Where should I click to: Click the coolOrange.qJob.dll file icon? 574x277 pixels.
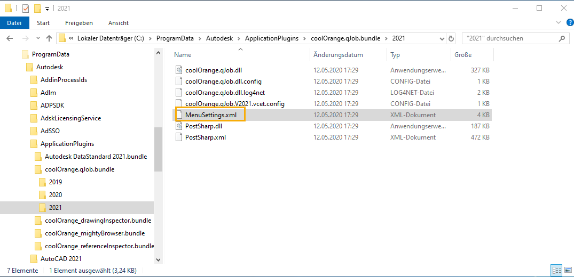pyautogui.click(x=179, y=70)
